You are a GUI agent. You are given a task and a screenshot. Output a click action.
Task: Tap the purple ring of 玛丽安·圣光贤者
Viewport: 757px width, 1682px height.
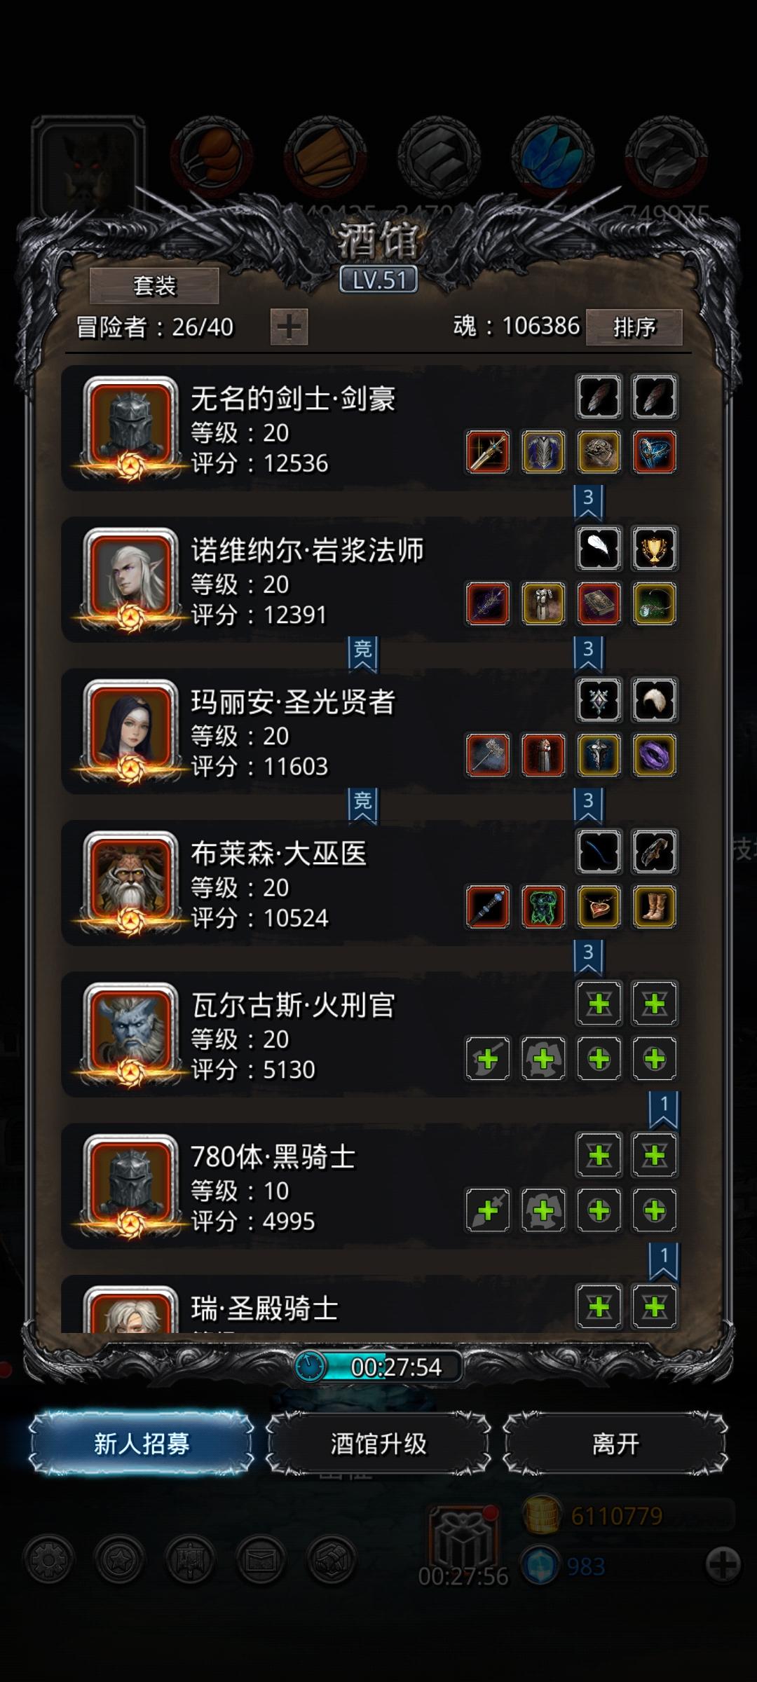(655, 755)
